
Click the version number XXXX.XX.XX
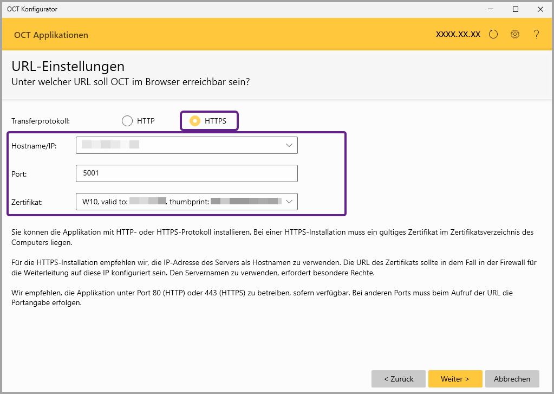coord(458,34)
